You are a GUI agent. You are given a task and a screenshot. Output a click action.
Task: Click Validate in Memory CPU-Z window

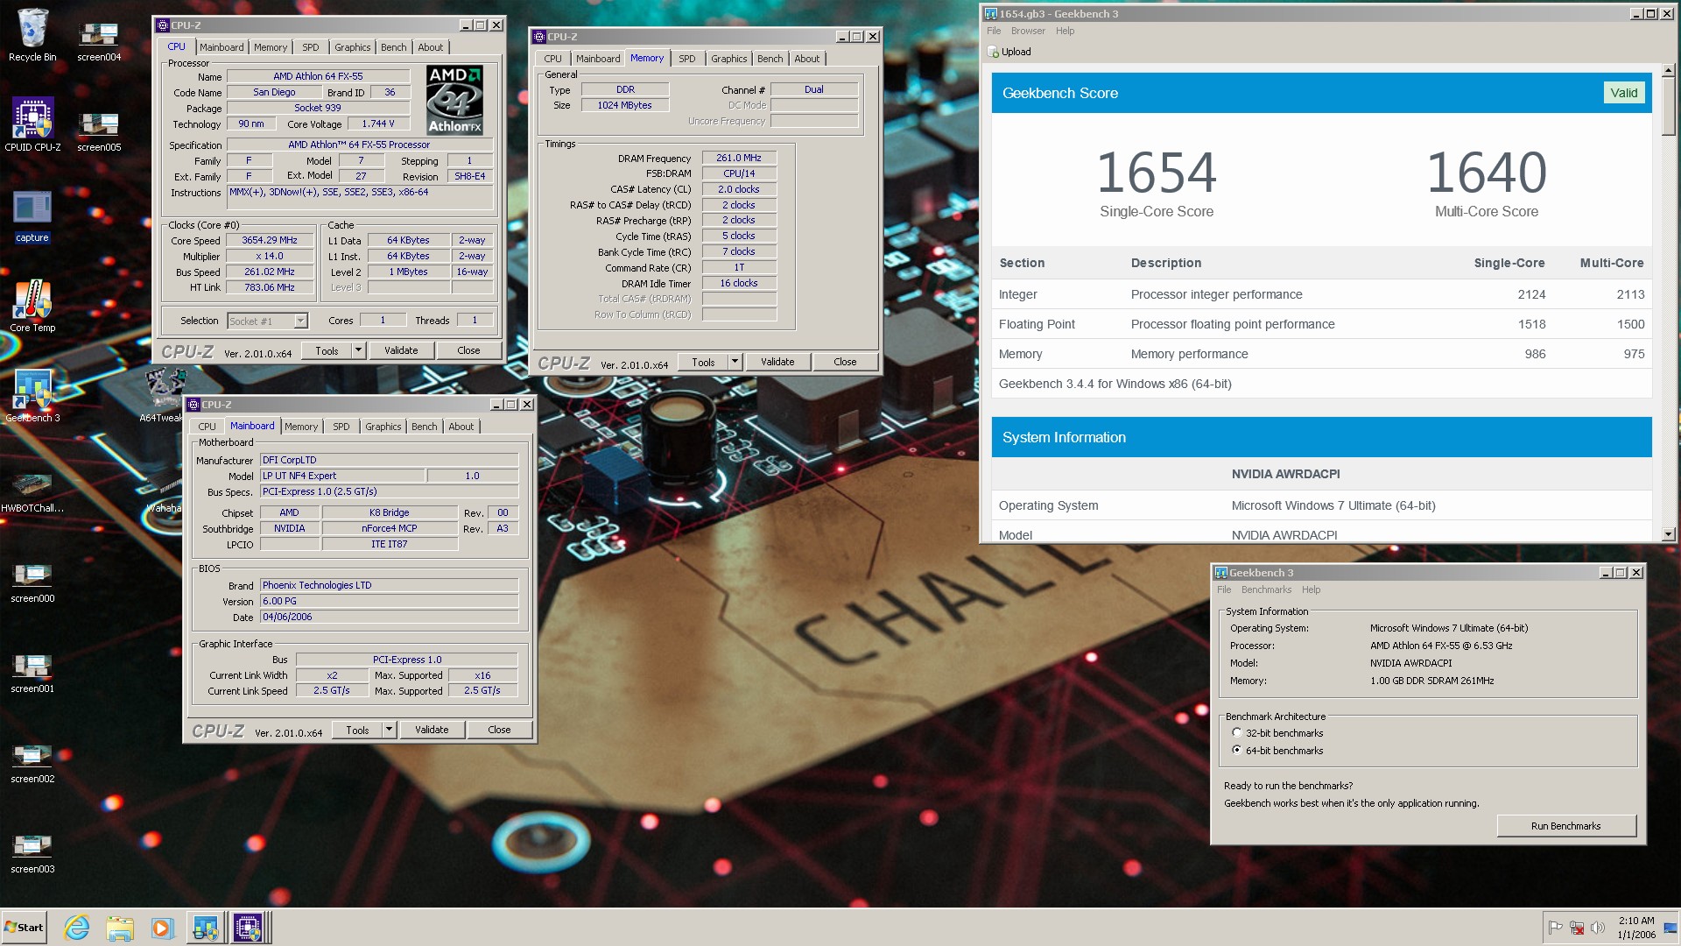pos(777,362)
